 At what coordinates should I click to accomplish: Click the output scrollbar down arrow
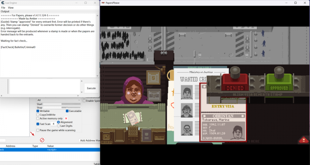(x=97, y=76)
